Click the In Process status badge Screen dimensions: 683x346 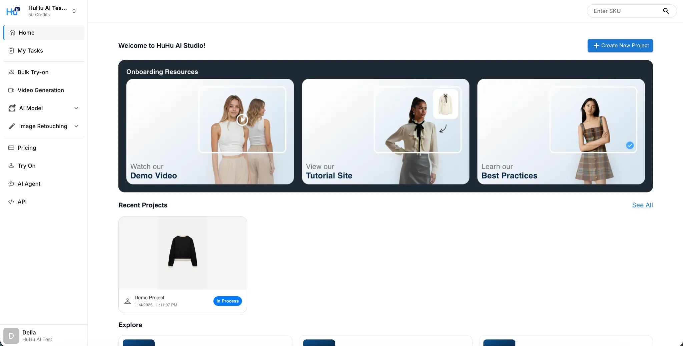[227, 301]
